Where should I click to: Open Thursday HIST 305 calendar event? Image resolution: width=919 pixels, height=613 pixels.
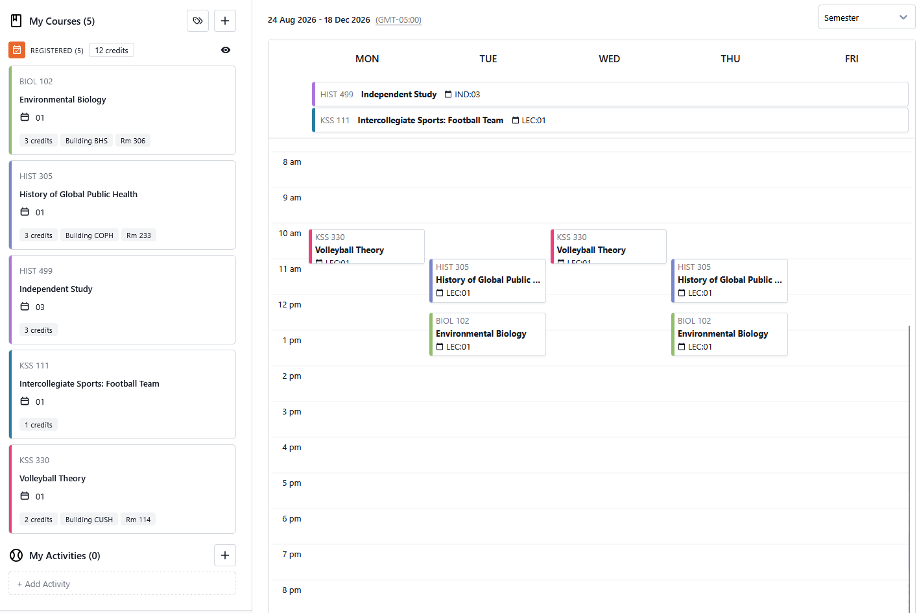730,281
